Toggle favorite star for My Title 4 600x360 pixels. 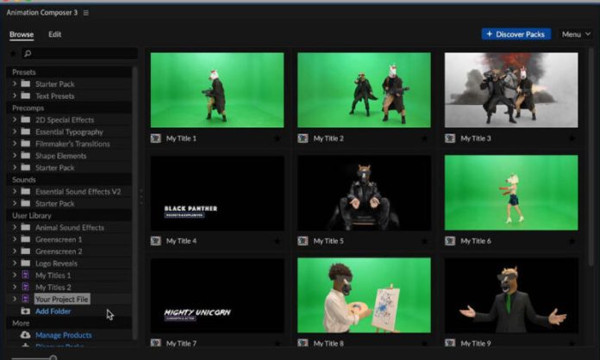click(x=277, y=241)
